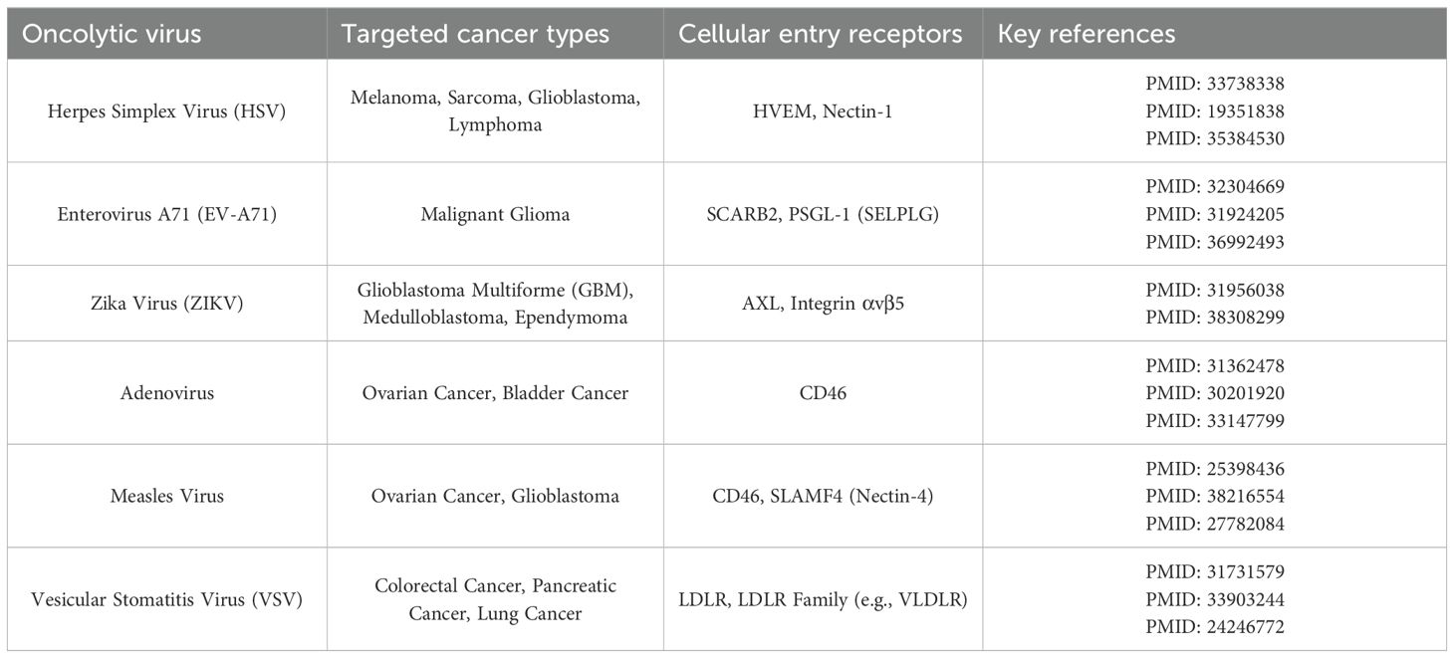
Task: Select the 'CD46, SLAMF4 (Nectin-4)' cell
Action: pos(822,496)
